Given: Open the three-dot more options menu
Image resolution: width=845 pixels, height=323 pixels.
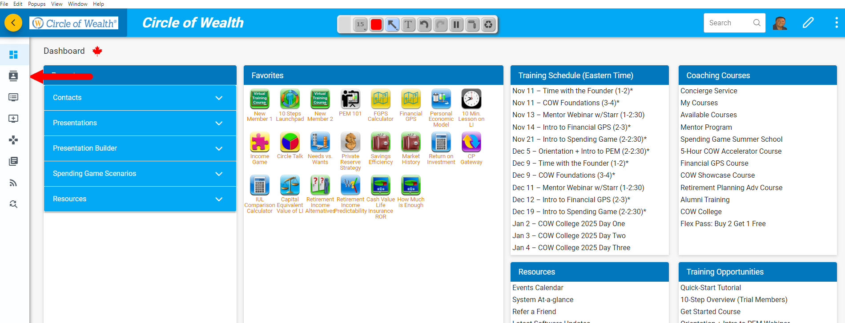Looking at the screenshot, I should click(836, 23).
